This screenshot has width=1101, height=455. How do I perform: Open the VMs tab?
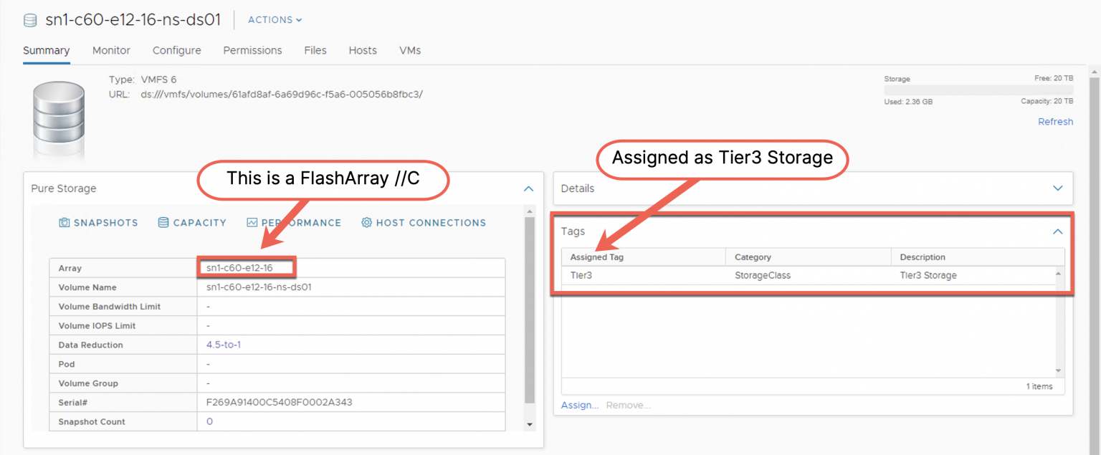[x=410, y=50]
